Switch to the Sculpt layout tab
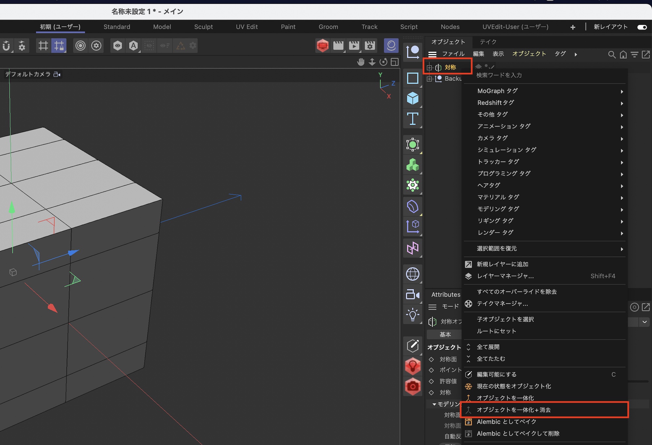The width and height of the screenshot is (652, 445). tap(203, 27)
